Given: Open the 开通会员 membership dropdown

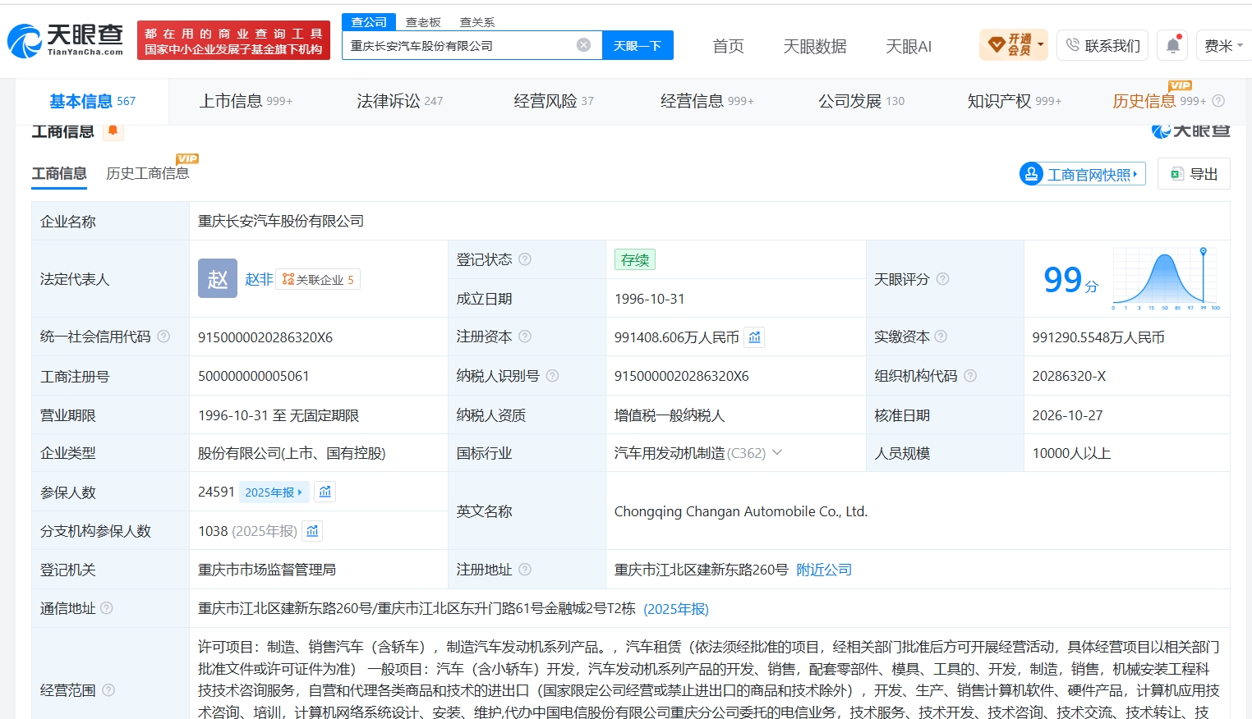Looking at the screenshot, I should tap(1015, 45).
